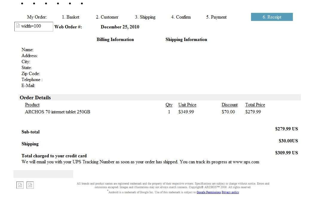The image size is (335, 198).
Task: Open the Privacy policy link
Action: tap(230, 192)
